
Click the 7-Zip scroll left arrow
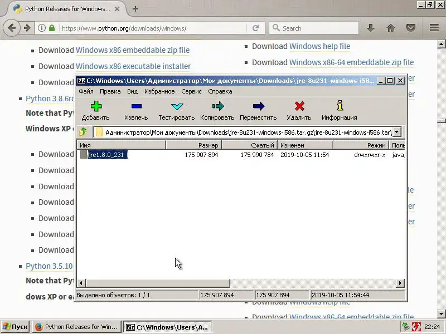[81, 283]
